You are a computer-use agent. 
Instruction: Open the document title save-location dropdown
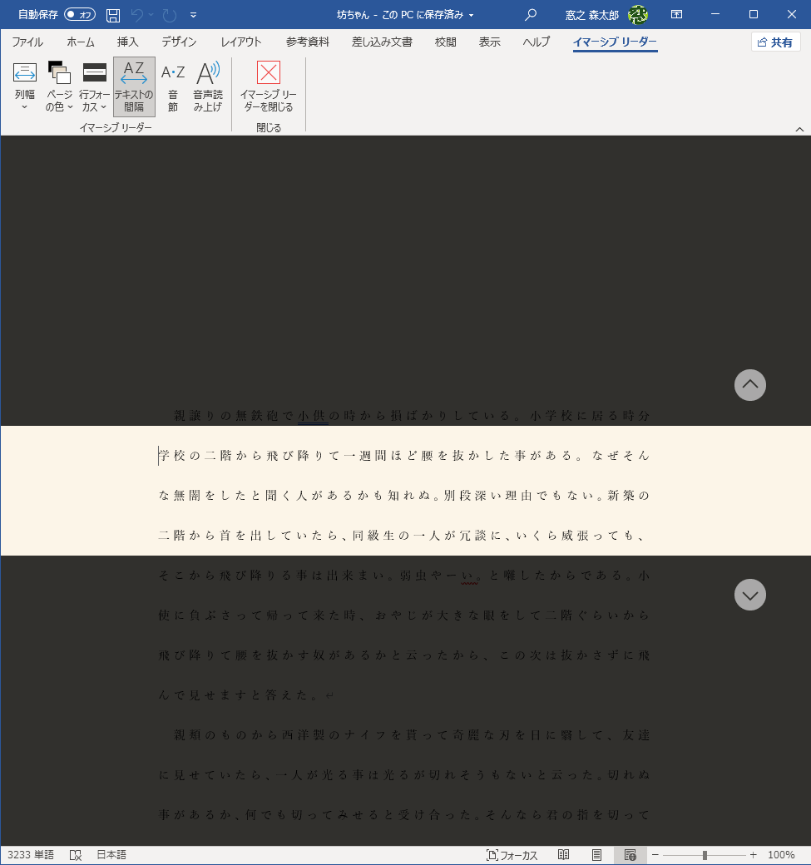click(471, 16)
